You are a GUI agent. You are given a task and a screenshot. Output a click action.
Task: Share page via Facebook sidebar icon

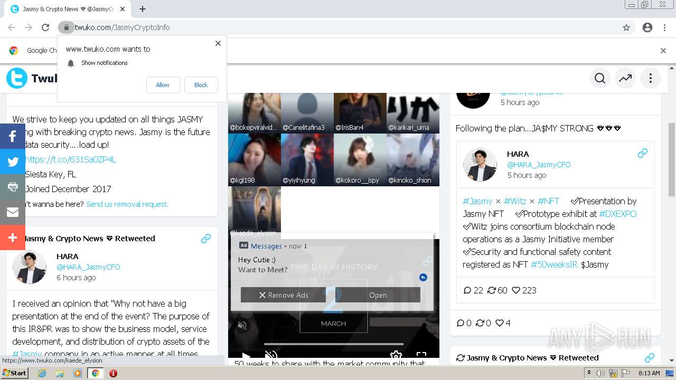coord(13,136)
